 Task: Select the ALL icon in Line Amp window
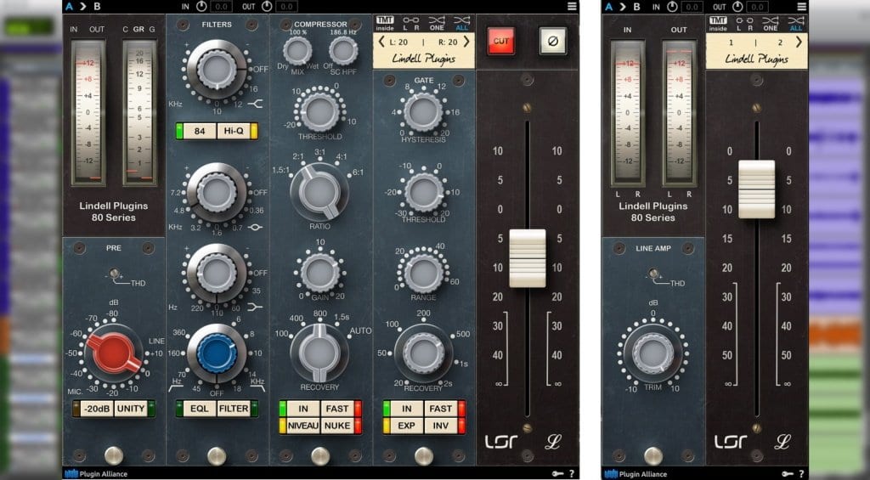pyautogui.click(x=795, y=23)
